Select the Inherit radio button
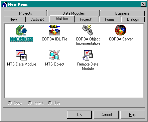Screen dimensions: 148x122 30,103
